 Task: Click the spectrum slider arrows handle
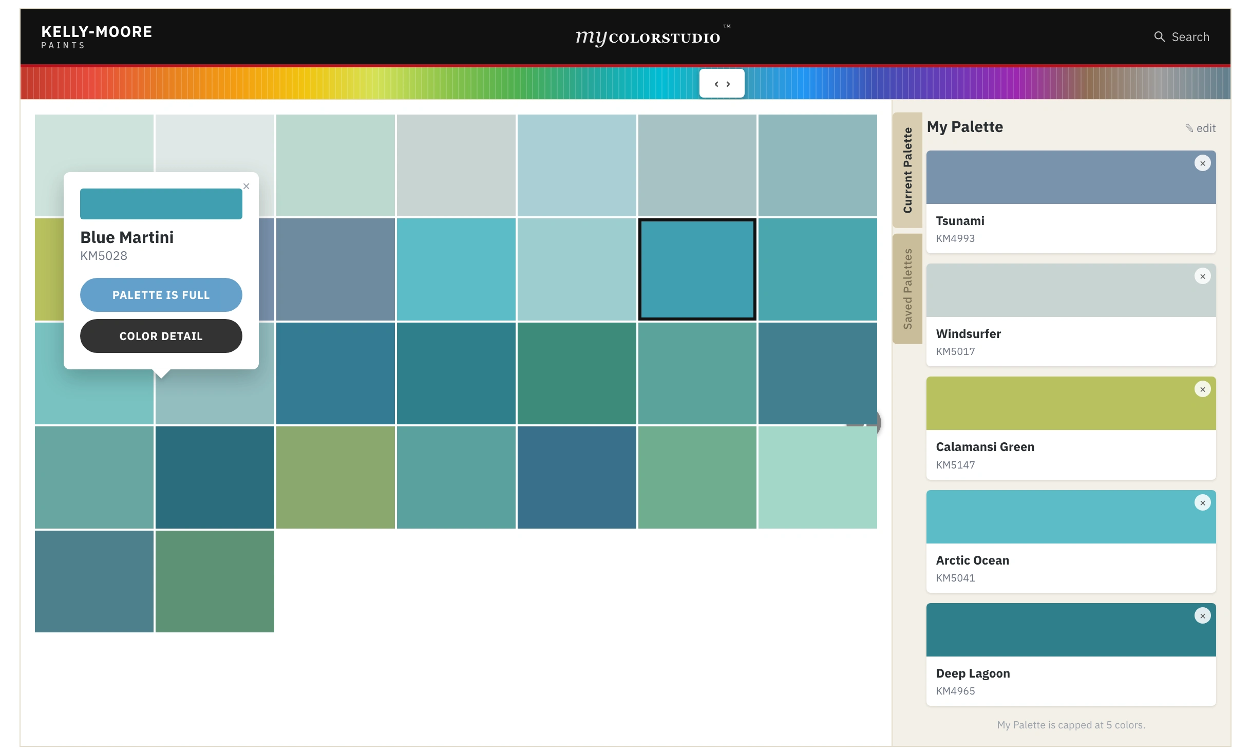(722, 83)
